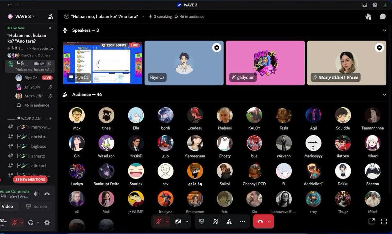Viewport: 392px width, 234px height.
Task: Collapse the Audience section chevron
Action: point(384,94)
